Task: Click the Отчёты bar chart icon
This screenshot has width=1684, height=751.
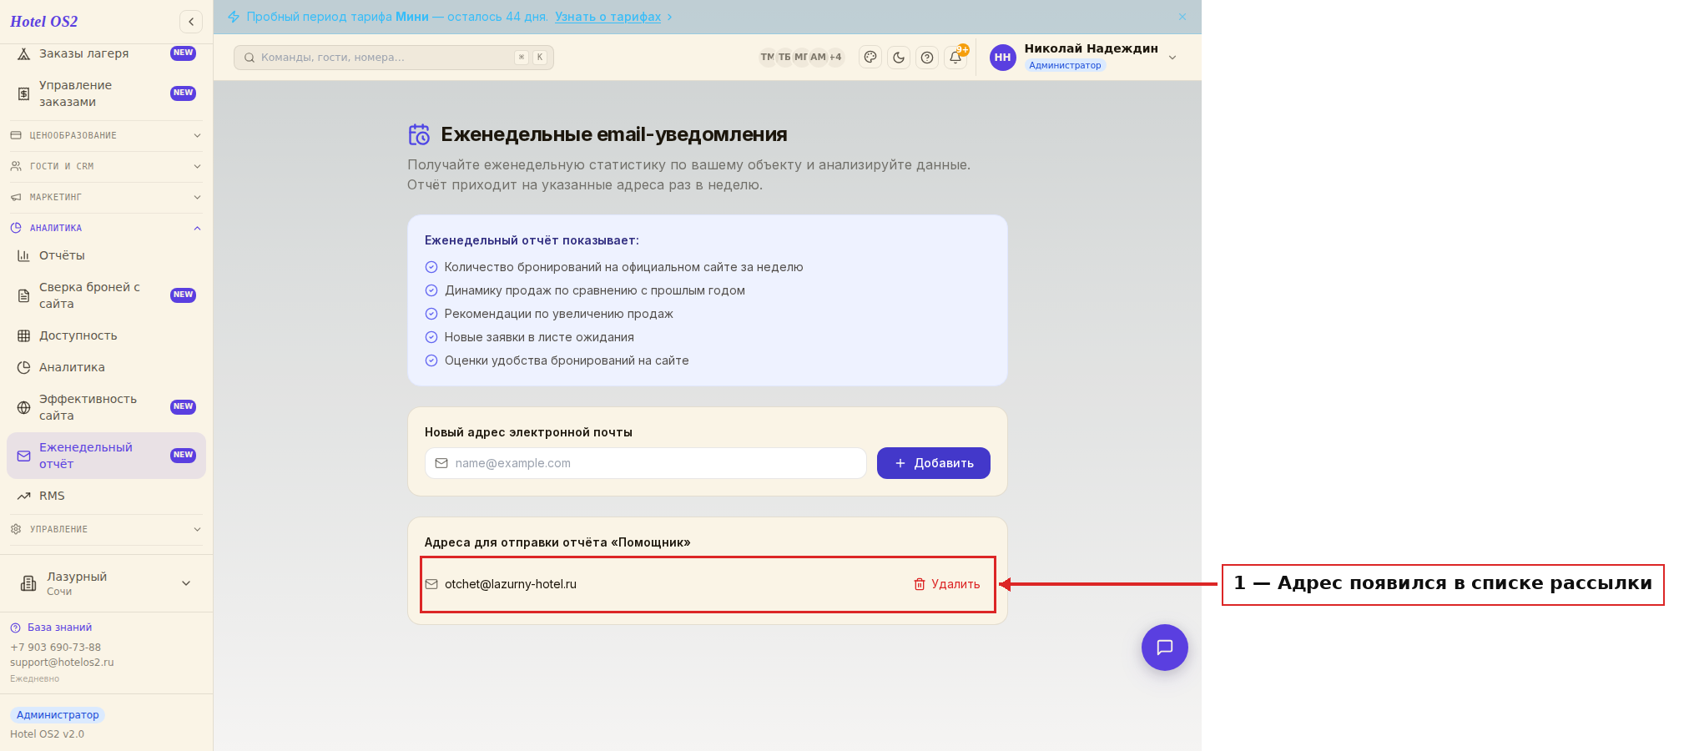Action: coord(24,256)
